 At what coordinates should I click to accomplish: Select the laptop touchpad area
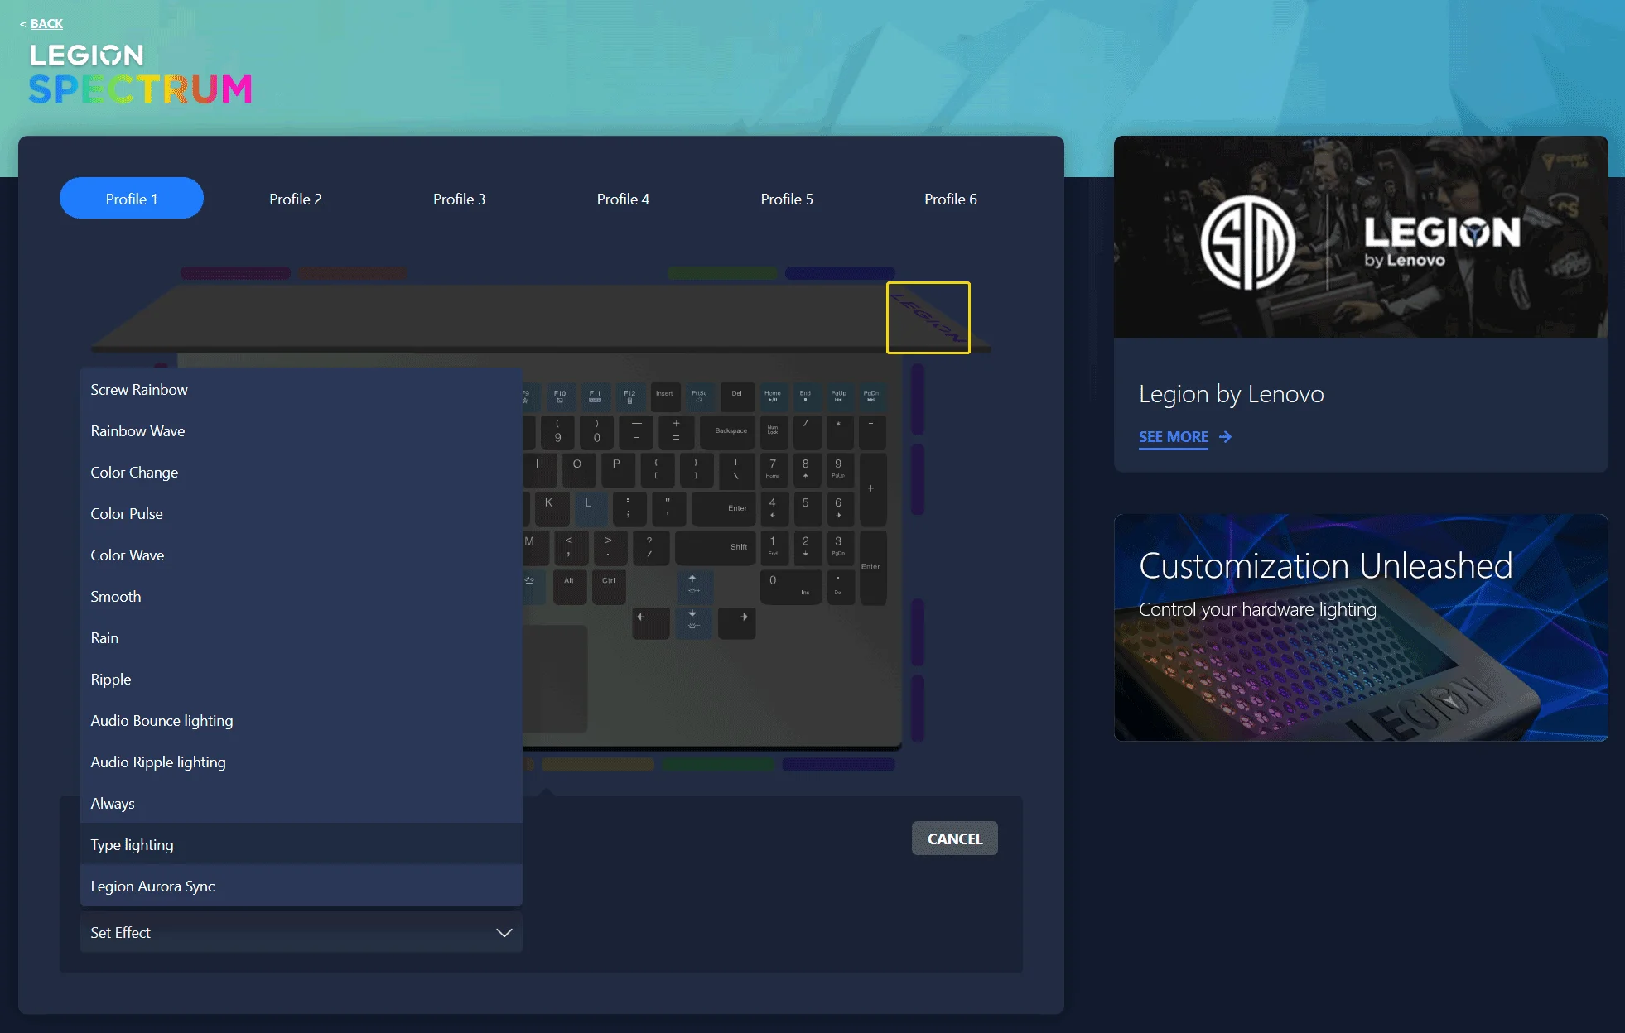tap(555, 678)
